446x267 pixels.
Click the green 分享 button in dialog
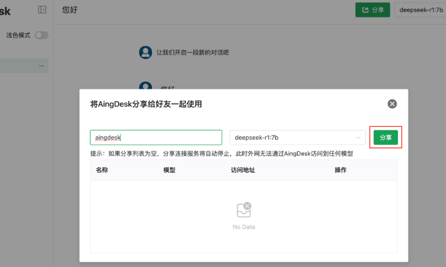385,138
